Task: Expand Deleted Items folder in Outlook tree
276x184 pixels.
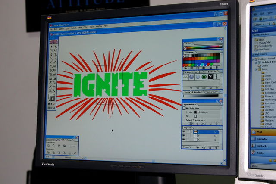Action: [x=256, y=62]
